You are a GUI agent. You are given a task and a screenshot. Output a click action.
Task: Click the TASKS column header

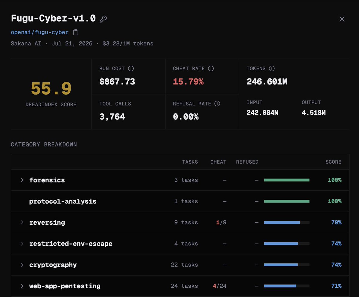(190, 162)
